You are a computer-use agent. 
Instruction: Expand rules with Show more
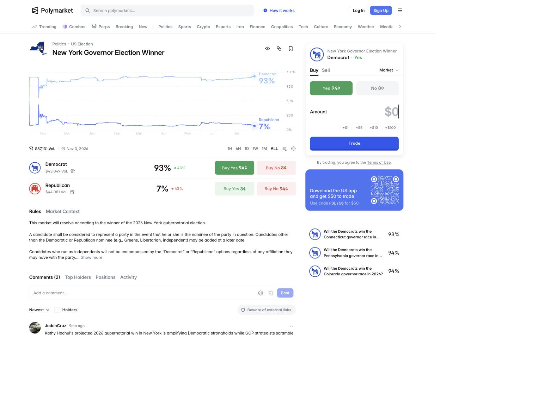point(91,257)
